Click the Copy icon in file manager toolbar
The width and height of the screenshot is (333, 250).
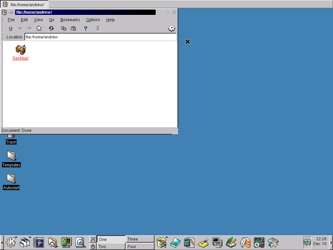[x=64, y=29]
